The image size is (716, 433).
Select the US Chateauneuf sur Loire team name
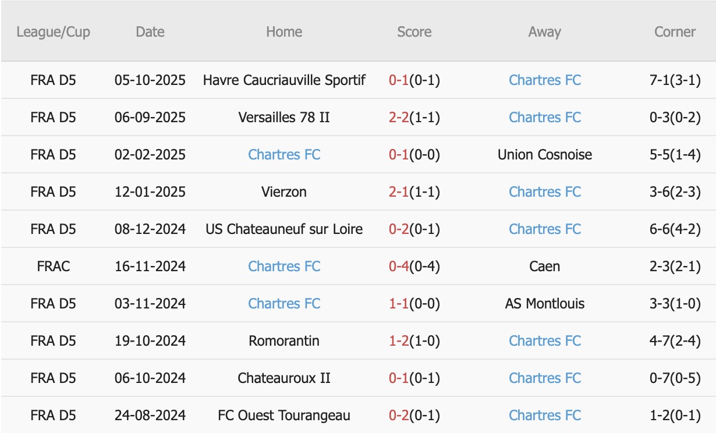point(284,229)
